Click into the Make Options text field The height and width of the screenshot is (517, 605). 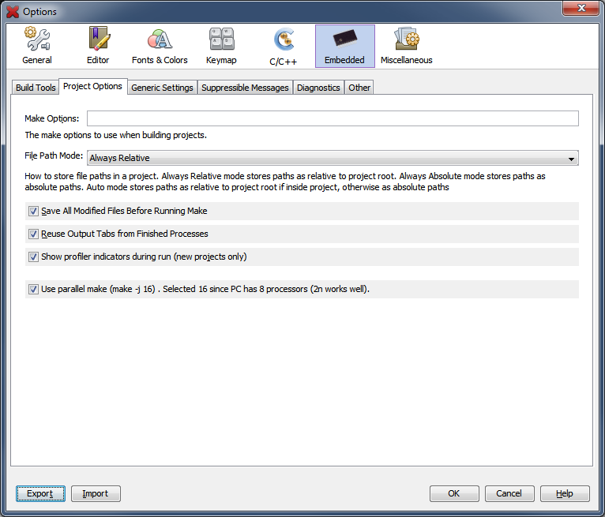click(333, 118)
